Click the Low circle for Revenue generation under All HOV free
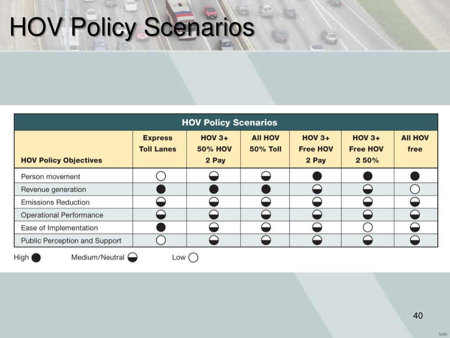The image size is (450, 338). 415,189
